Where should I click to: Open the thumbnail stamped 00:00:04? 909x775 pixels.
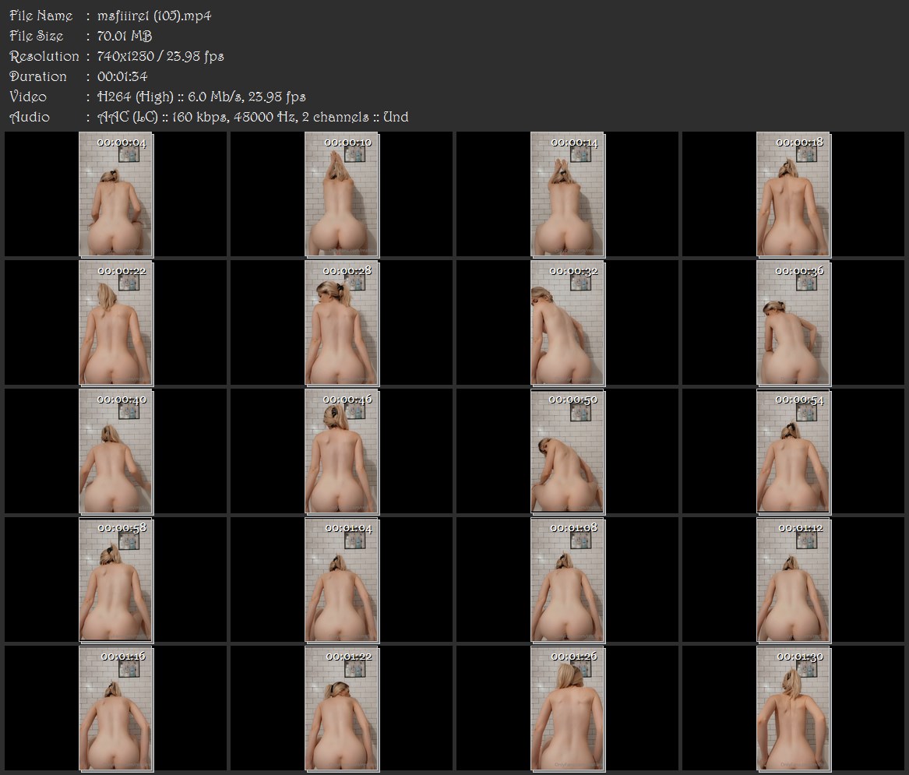[x=116, y=194]
